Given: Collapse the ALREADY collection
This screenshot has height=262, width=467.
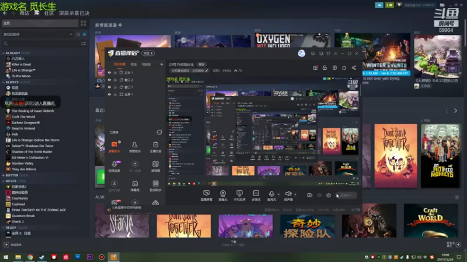Looking at the screenshot, I should pyautogui.click(x=4, y=53).
